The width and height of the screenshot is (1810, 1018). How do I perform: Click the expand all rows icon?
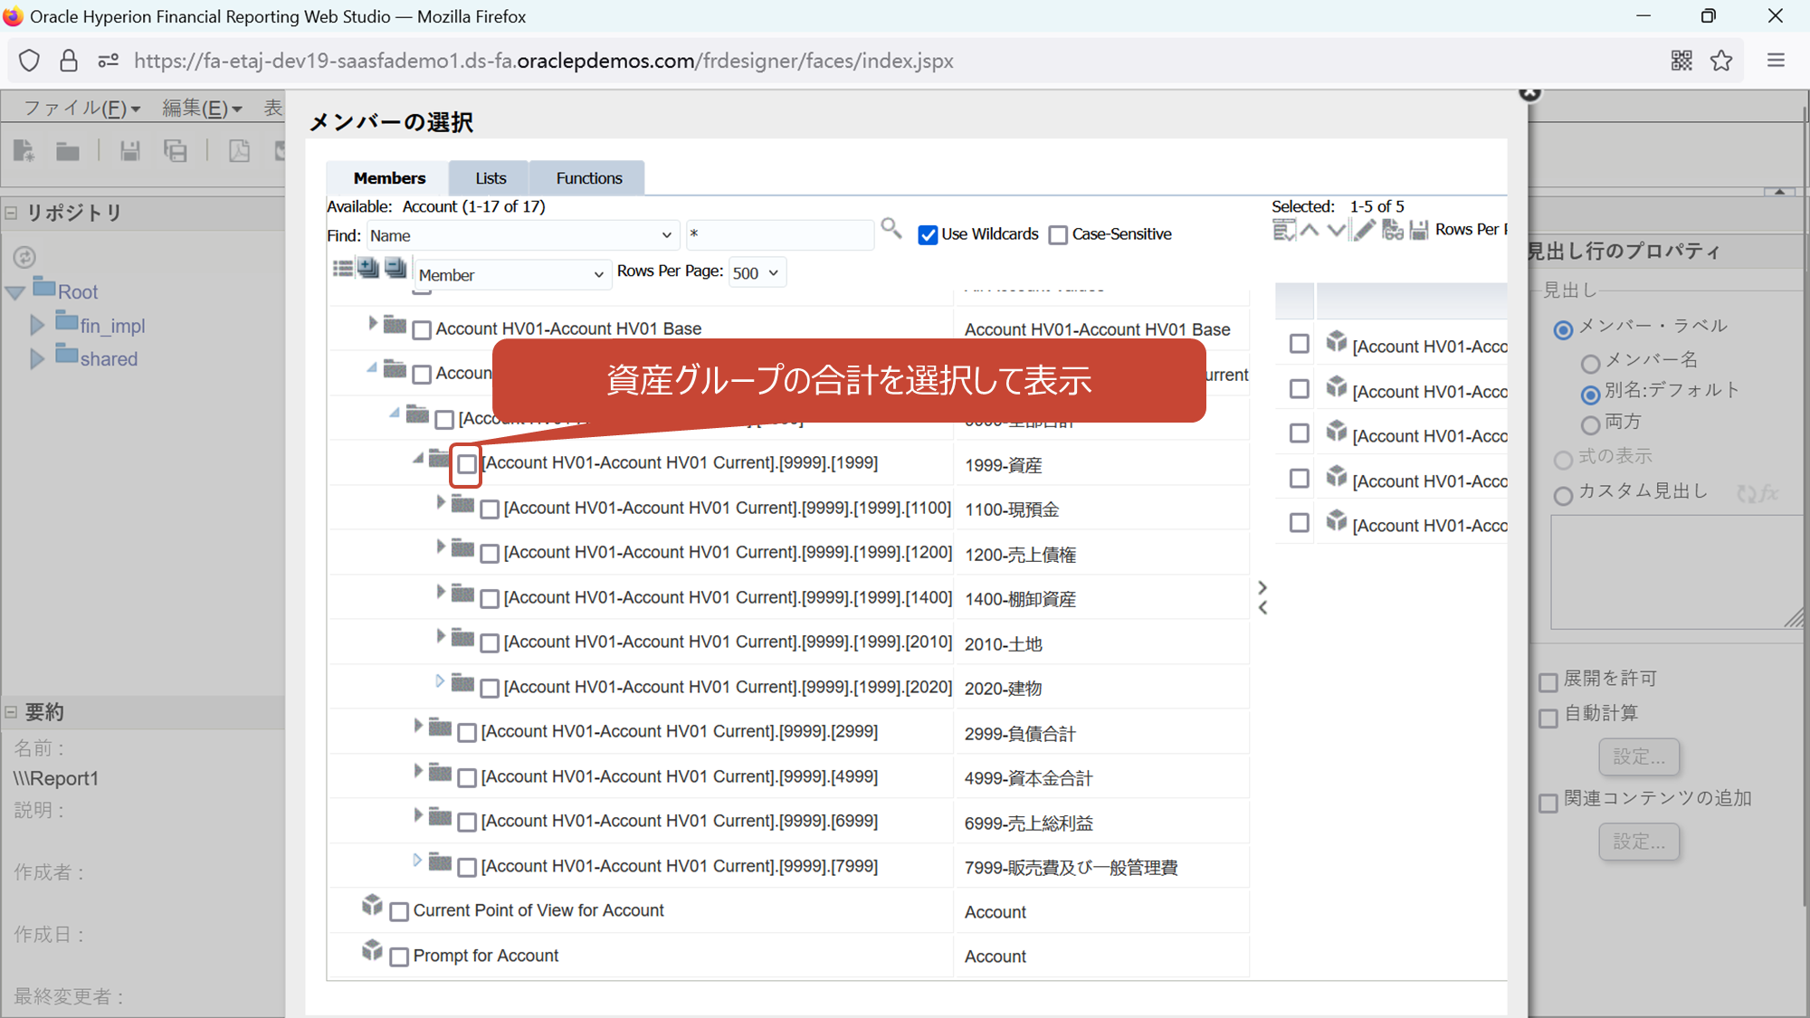pos(368,268)
